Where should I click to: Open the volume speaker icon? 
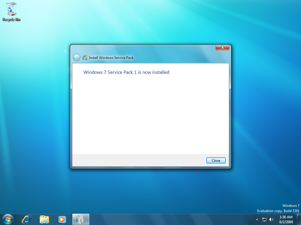pyautogui.click(x=271, y=219)
